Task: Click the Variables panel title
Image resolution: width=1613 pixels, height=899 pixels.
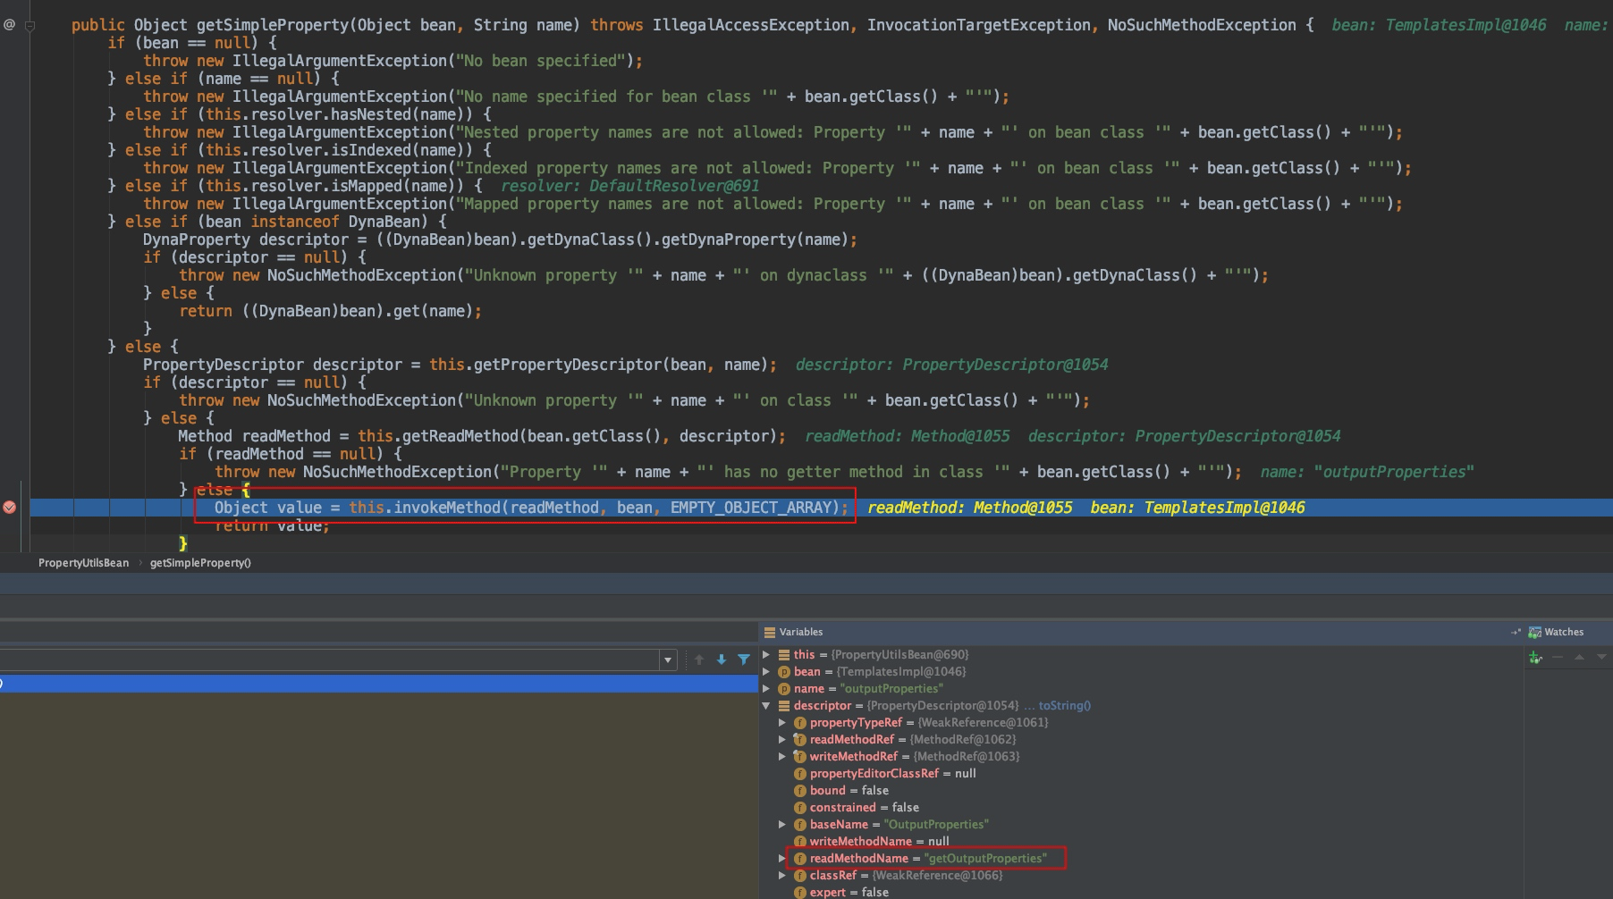Action: [x=800, y=632]
